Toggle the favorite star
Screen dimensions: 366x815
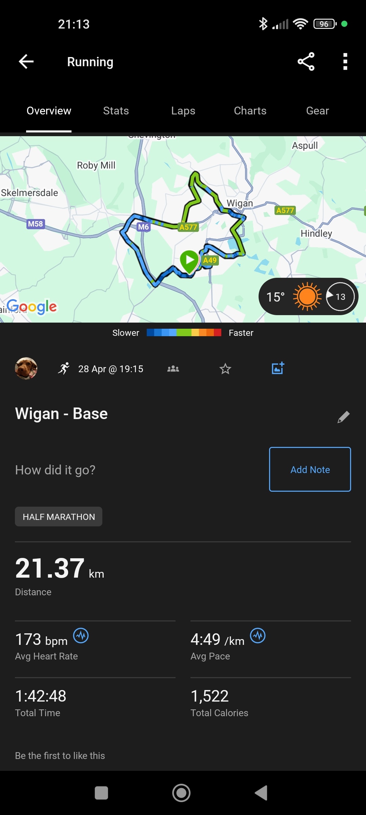[225, 369]
